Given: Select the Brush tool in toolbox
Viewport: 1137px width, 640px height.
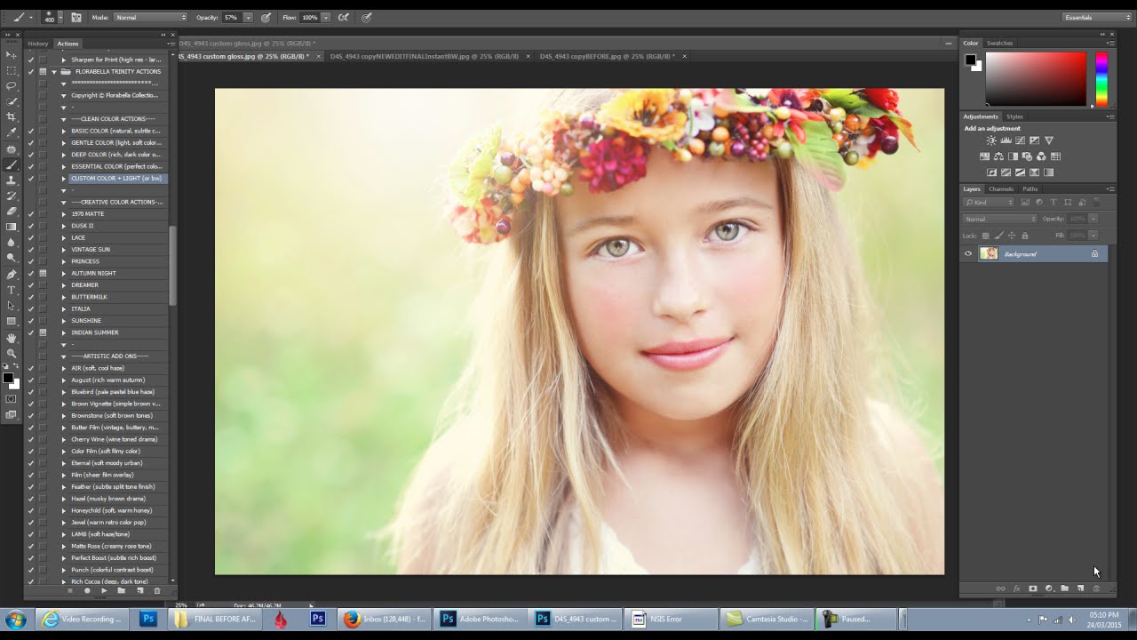Looking at the screenshot, I should pos(12,165).
